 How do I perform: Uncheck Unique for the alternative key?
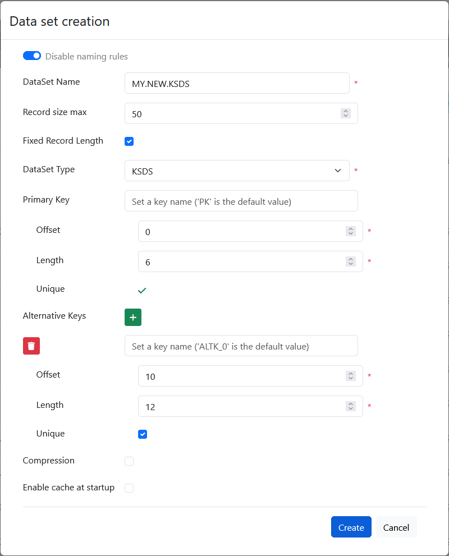143,434
